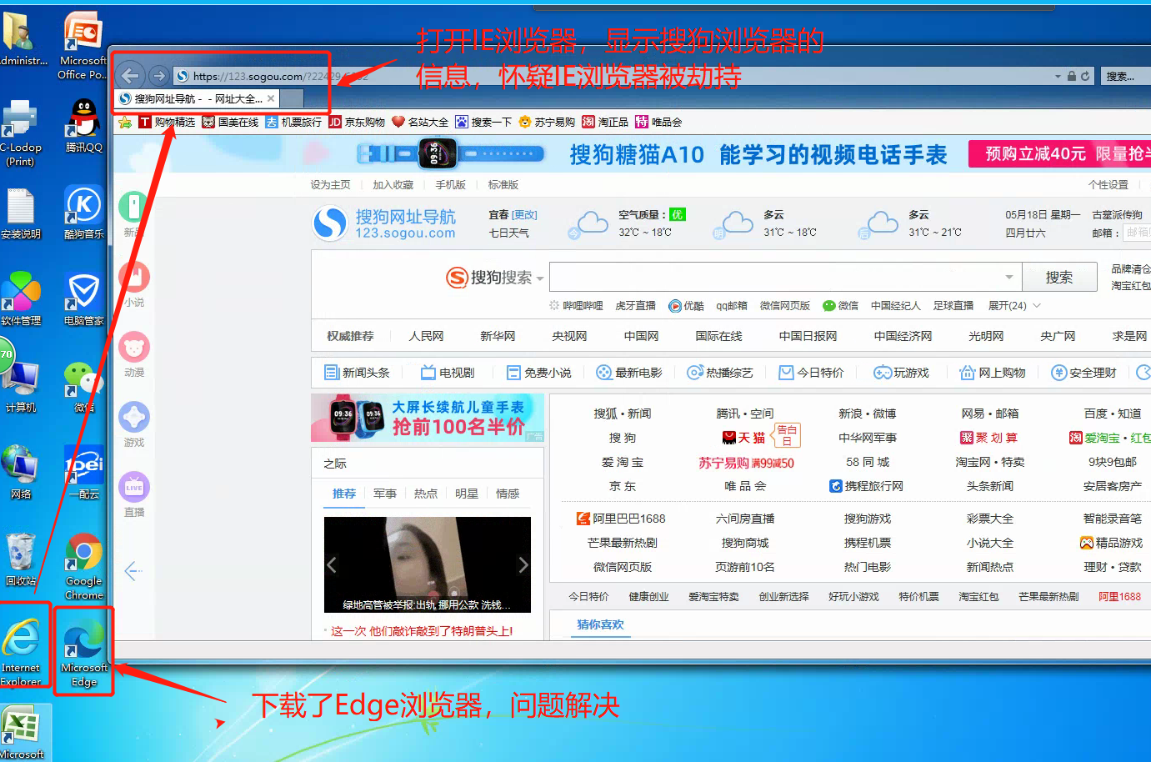
Task: Select the 计算机 desktop icon
Action: 21,387
